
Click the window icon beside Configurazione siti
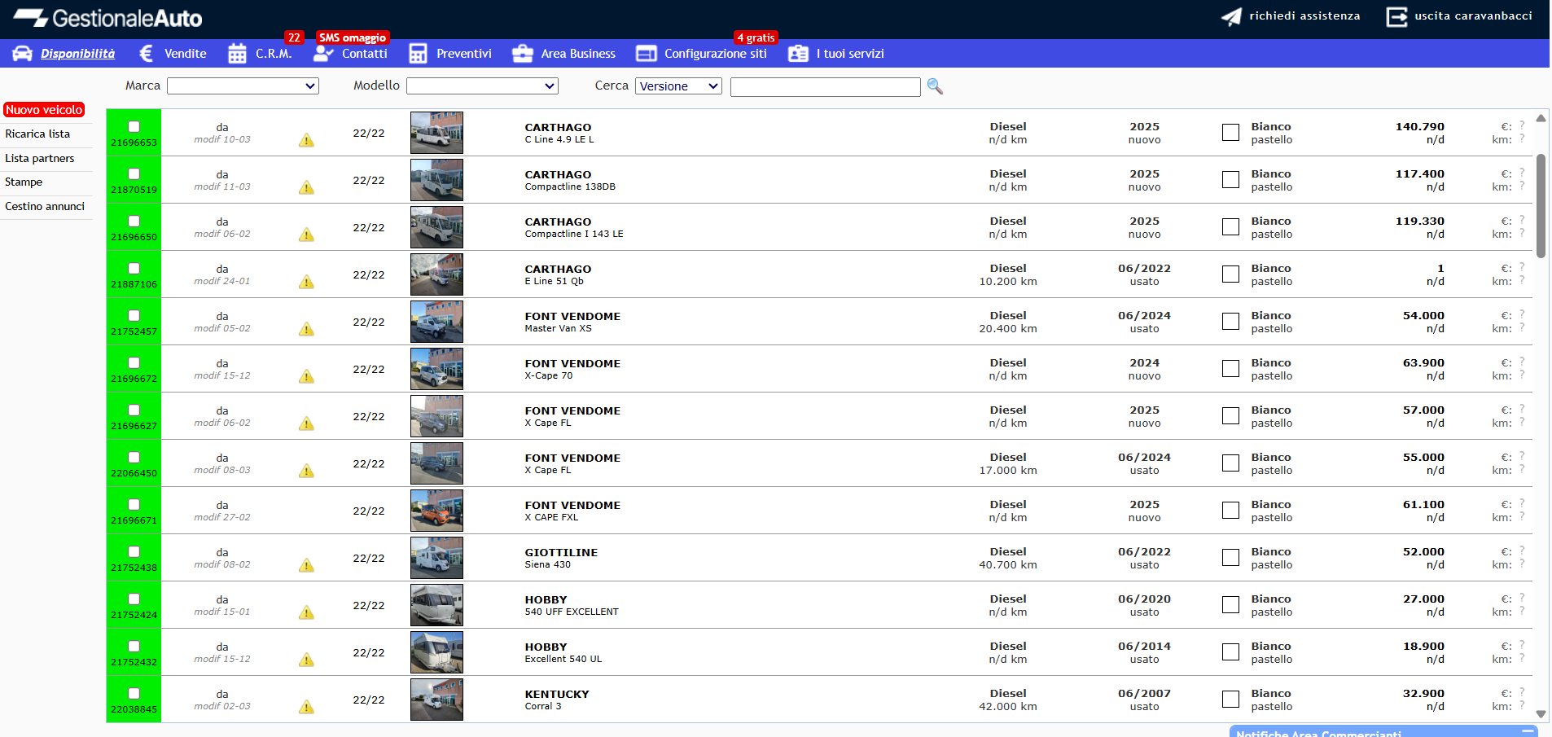[647, 54]
